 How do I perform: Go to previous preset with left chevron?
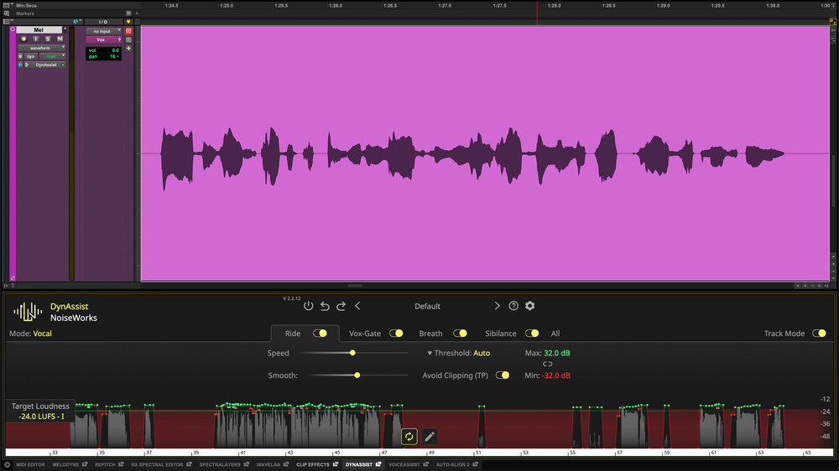point(357,306)
